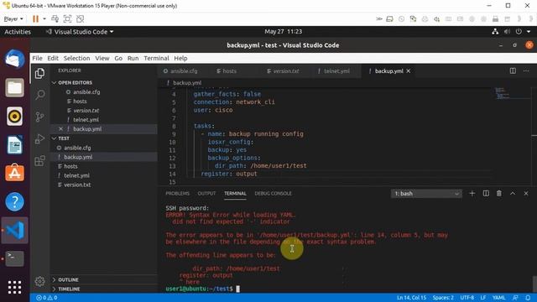This screenshot has width=537, height=302.
Task: Open the system menu arrow in top bar
Action: pos(529,32)
